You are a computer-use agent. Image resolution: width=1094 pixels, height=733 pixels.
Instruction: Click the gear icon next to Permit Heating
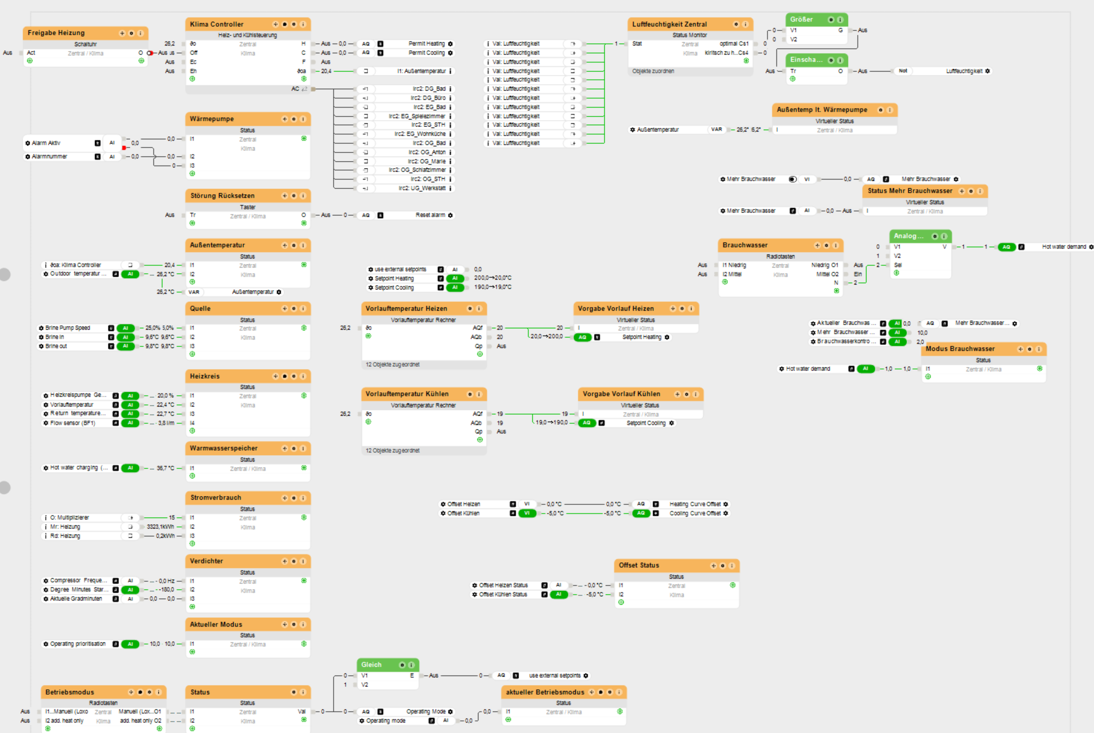(x=450, y=44)
